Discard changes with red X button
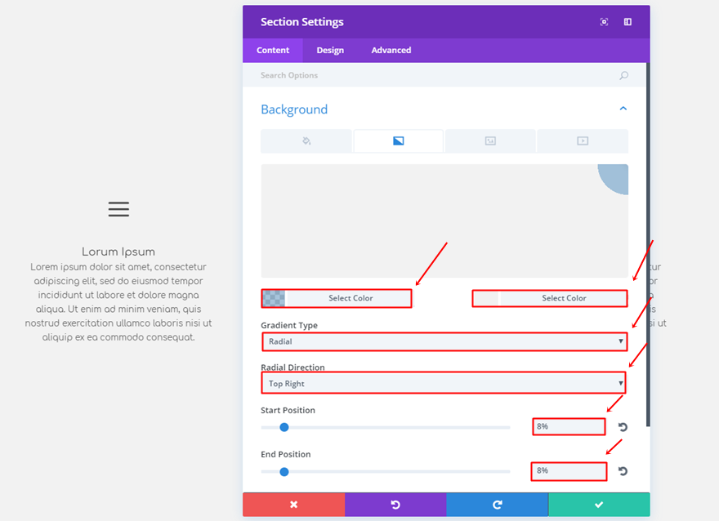The height and width of the screenshot is (521, 719). point(293,505)
